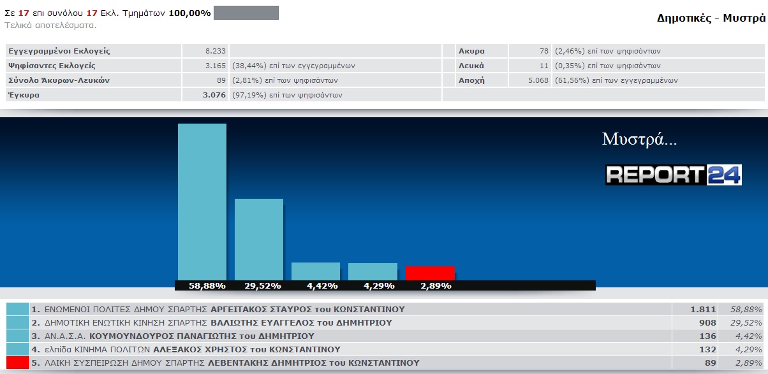Click the 100% counting progress bar
This screenshot has height=374, width=768.
click(x=246, y=13)
